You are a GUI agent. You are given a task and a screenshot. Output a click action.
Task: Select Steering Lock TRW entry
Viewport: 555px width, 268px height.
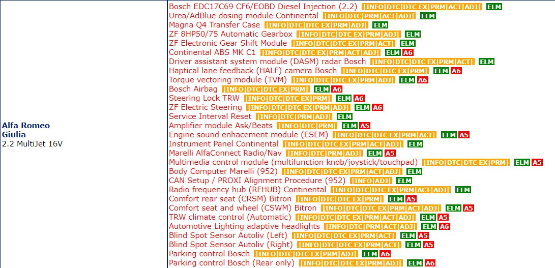tap(204, 98)
